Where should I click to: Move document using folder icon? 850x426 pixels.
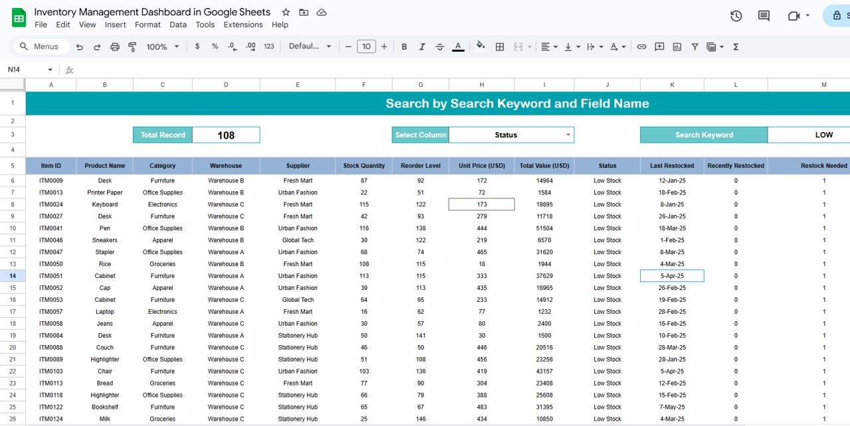(303, 12)
